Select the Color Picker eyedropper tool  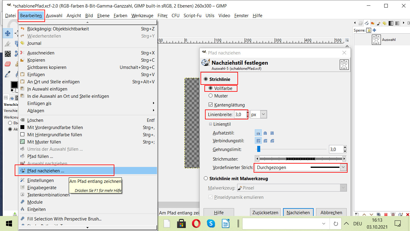tap(8, 74)
